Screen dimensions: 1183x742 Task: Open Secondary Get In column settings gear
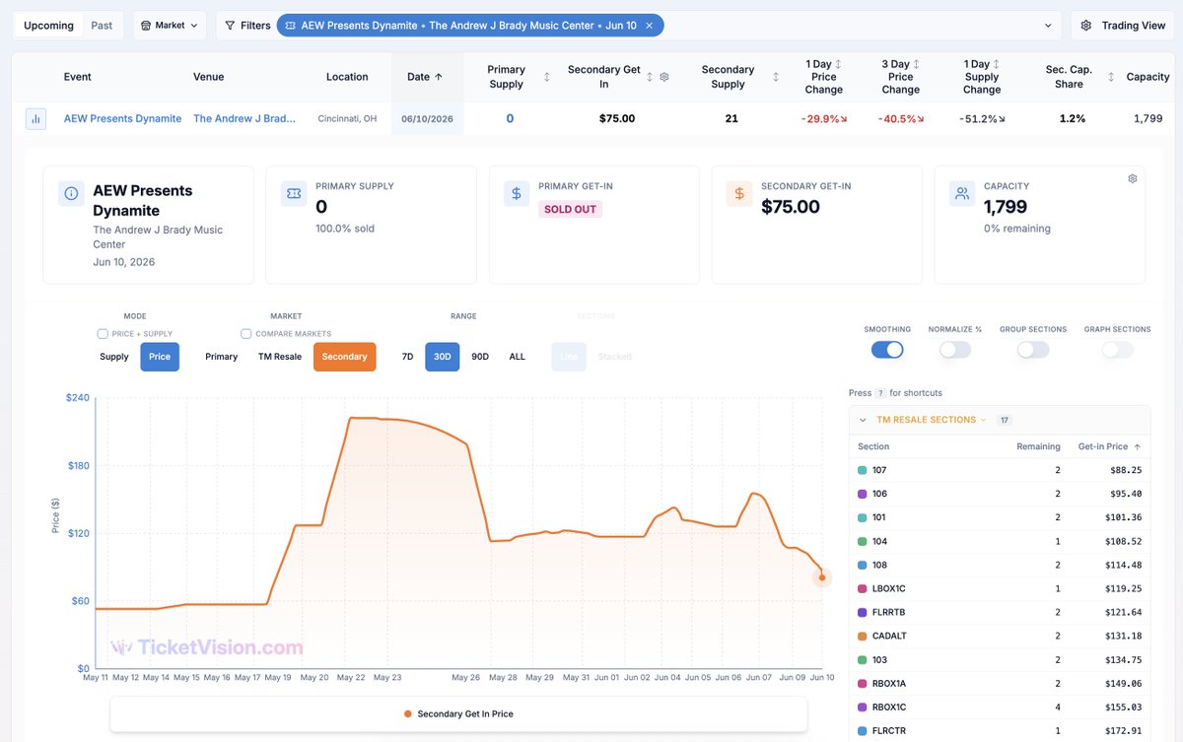pyautogui.click(x=664, y=77)
